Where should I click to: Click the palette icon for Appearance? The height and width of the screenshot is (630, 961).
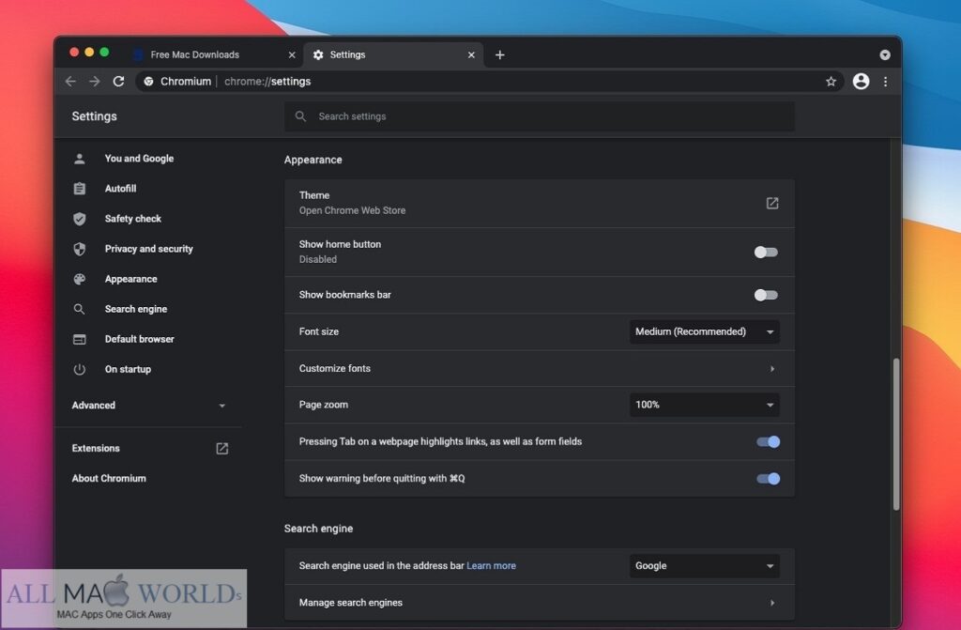(79, 279)
